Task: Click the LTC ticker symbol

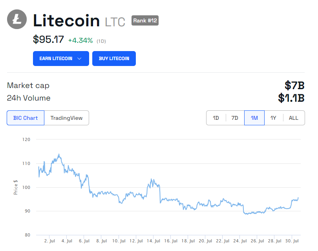Action: tap(115, 22)
